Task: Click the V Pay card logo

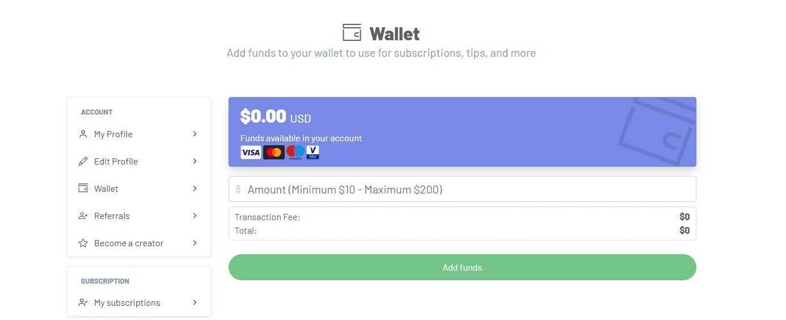Action: [313, 152]
